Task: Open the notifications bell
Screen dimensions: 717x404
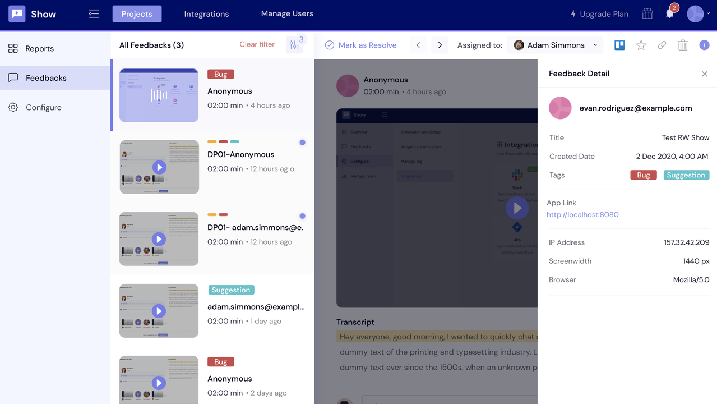Action: point(669,14)
